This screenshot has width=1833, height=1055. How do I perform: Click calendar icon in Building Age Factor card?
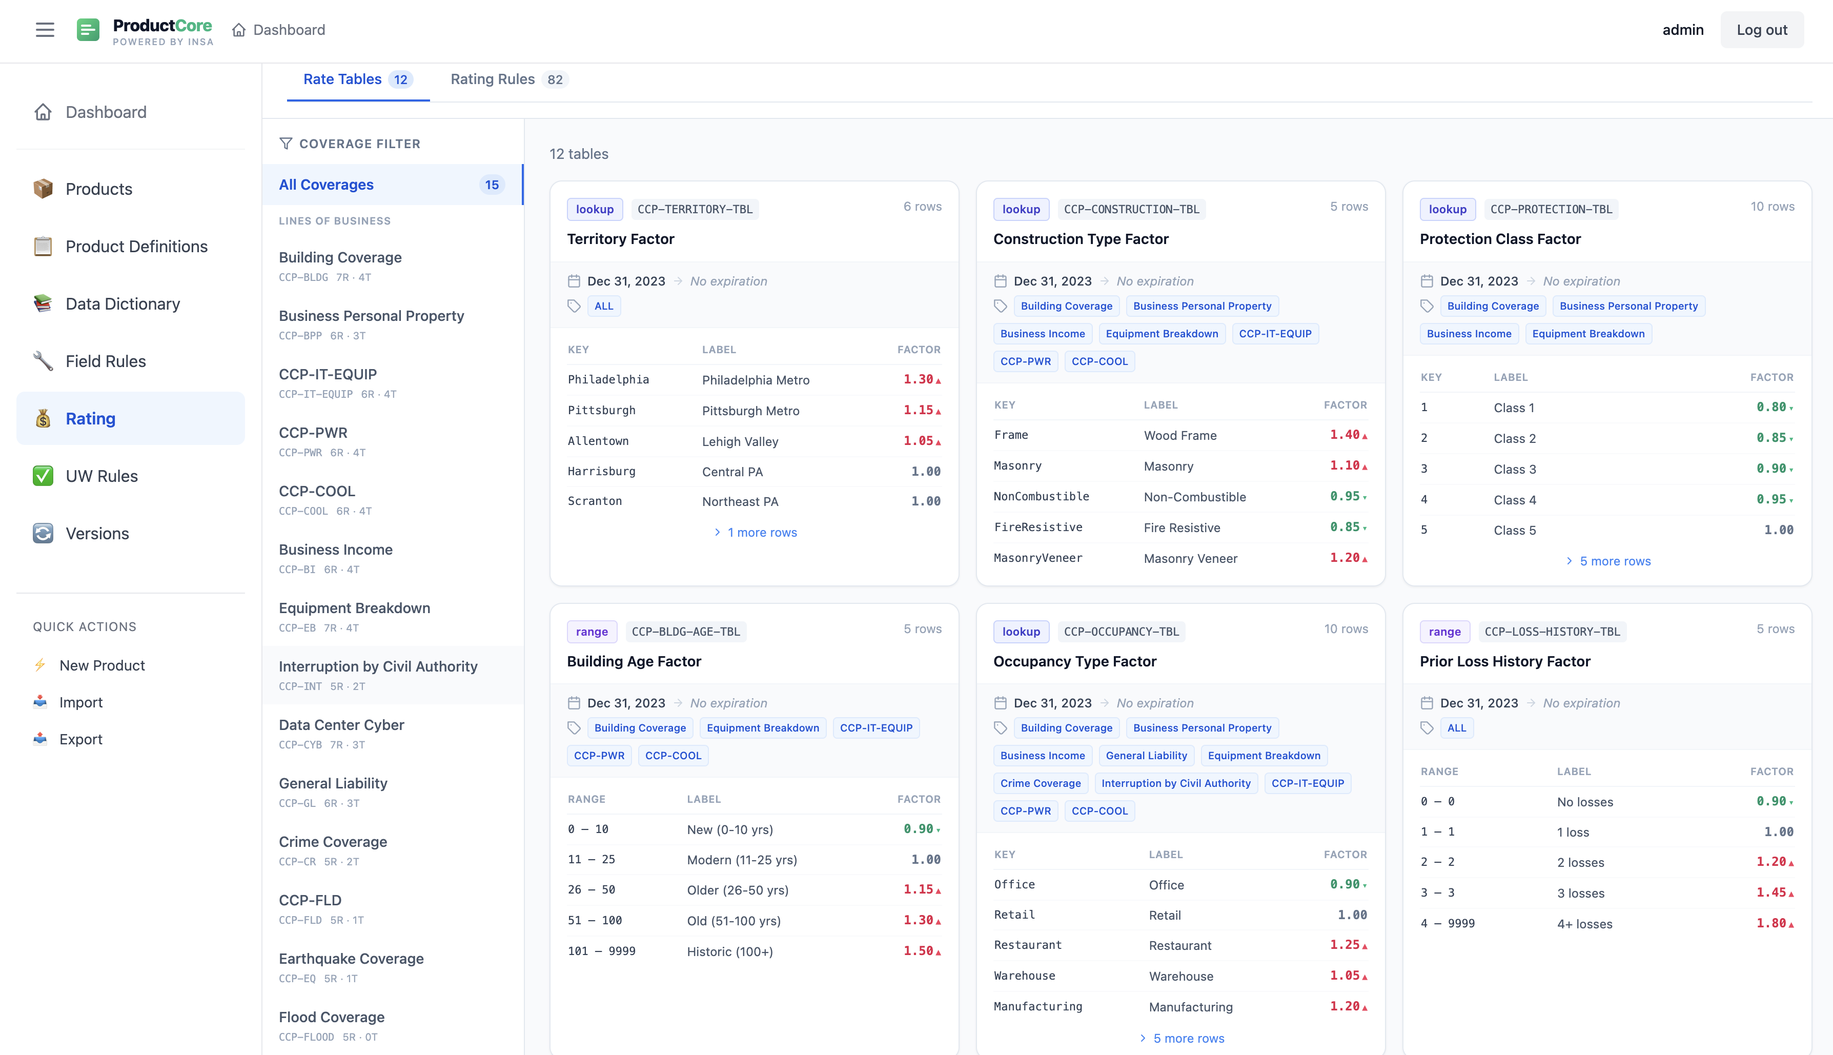574,703
